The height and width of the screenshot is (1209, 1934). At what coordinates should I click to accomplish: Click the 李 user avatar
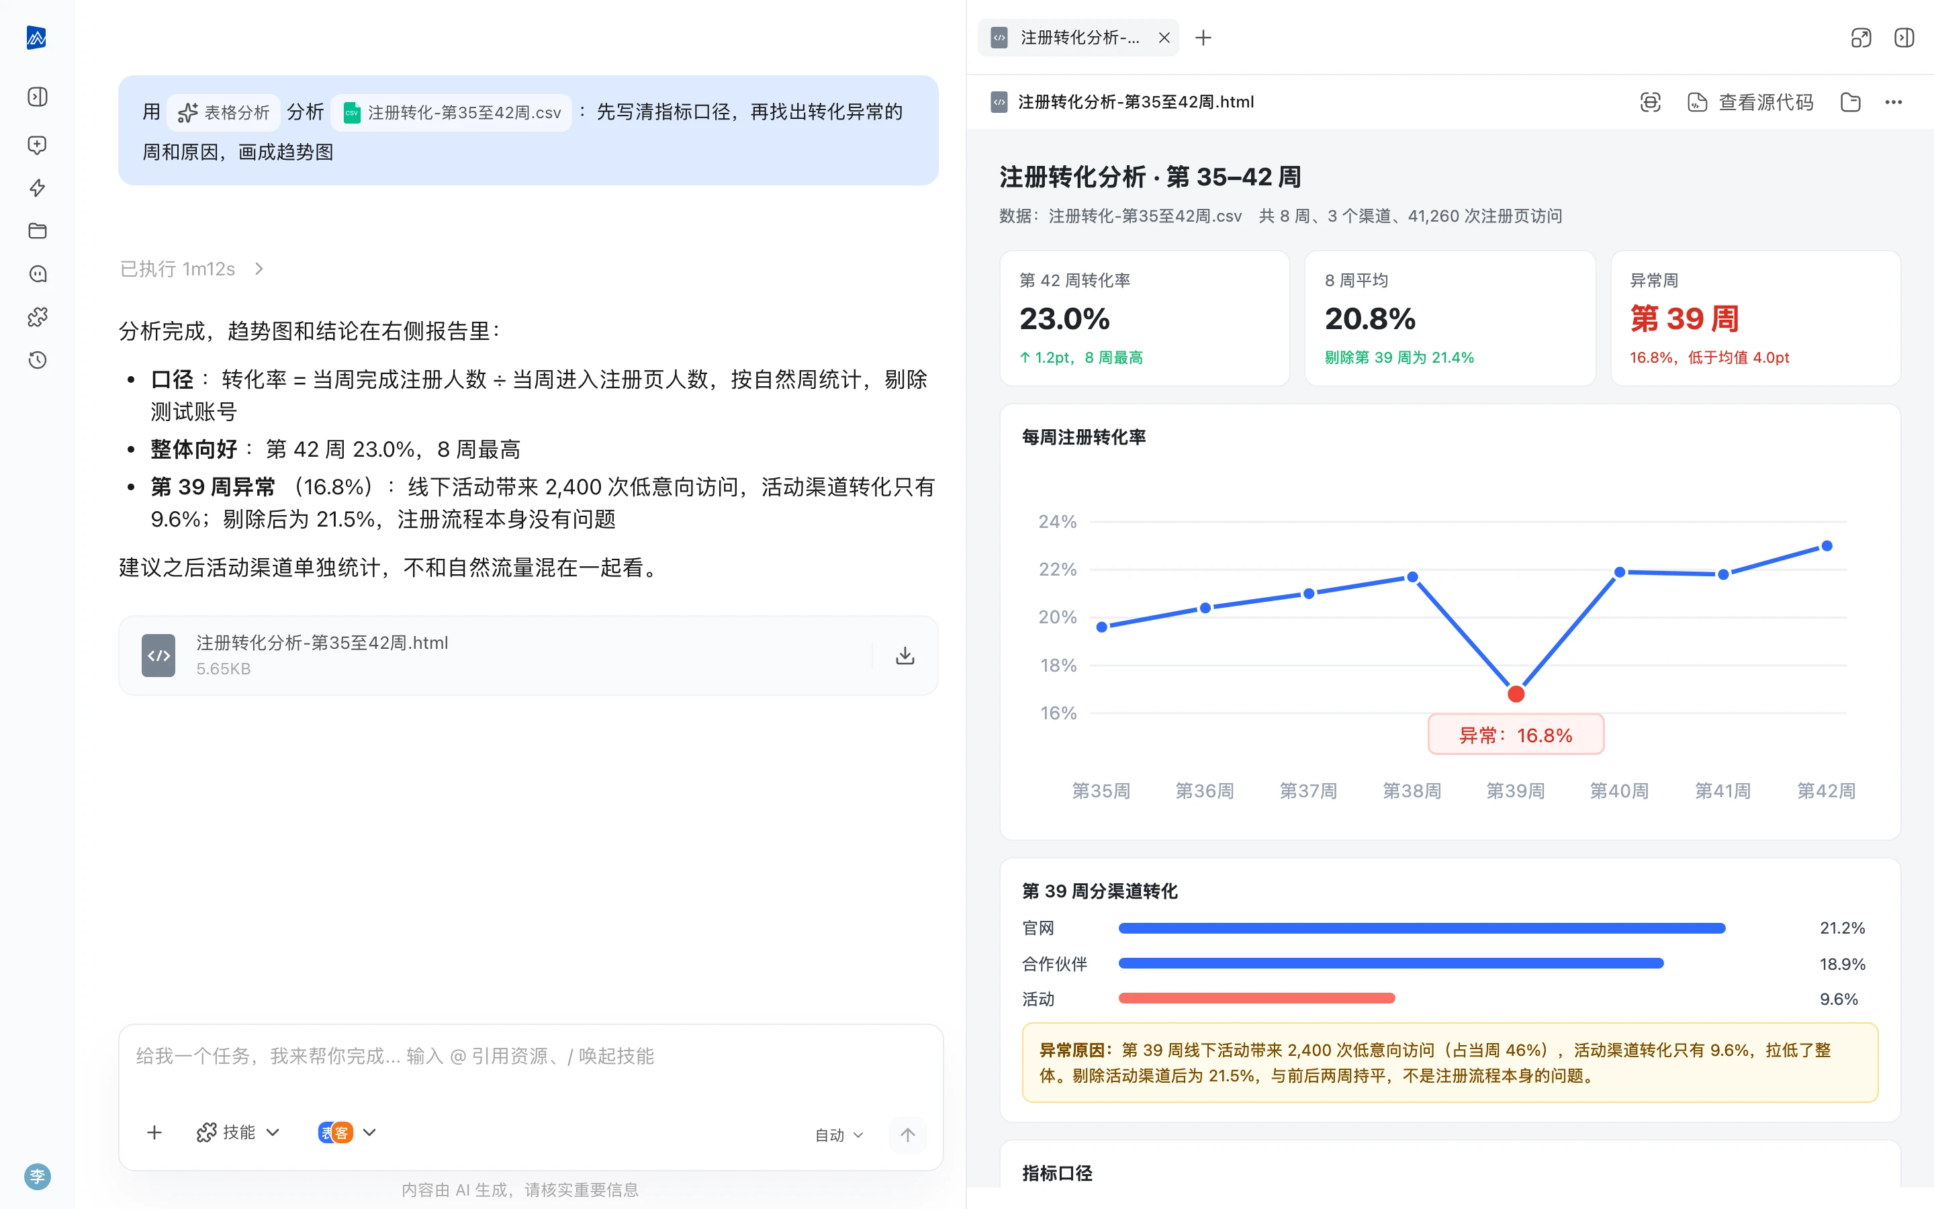(37, 1176)
